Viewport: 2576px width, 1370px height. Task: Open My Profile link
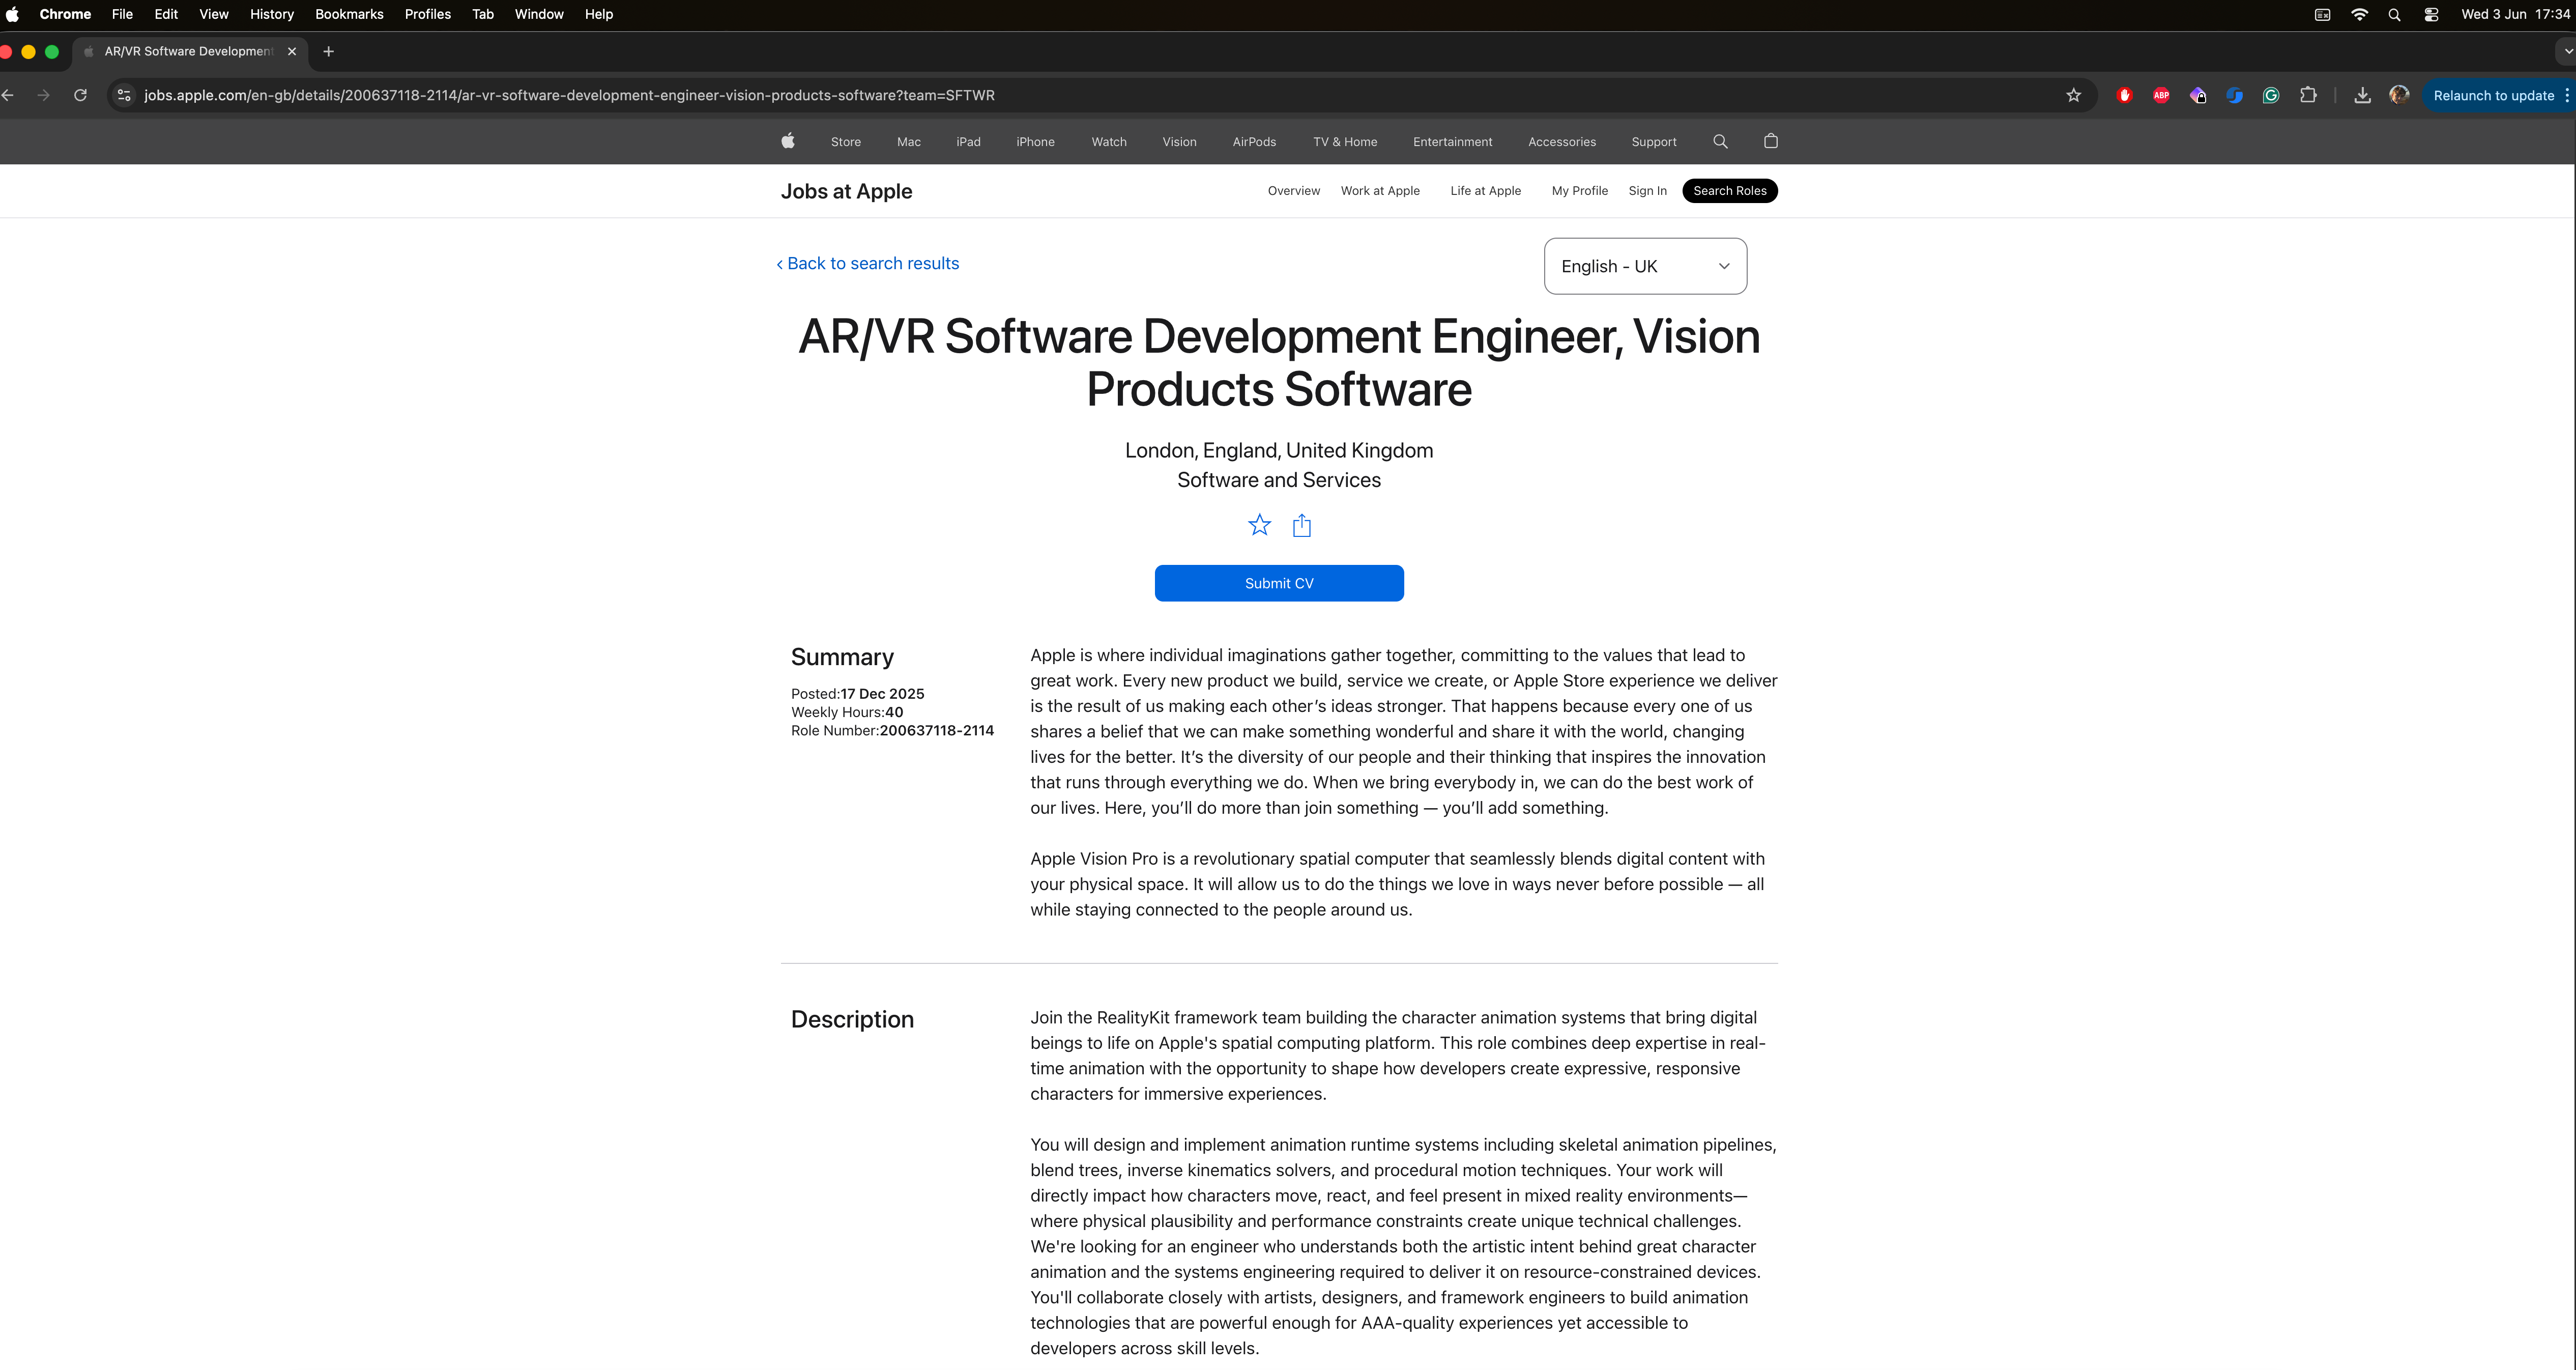[1579, 191]
